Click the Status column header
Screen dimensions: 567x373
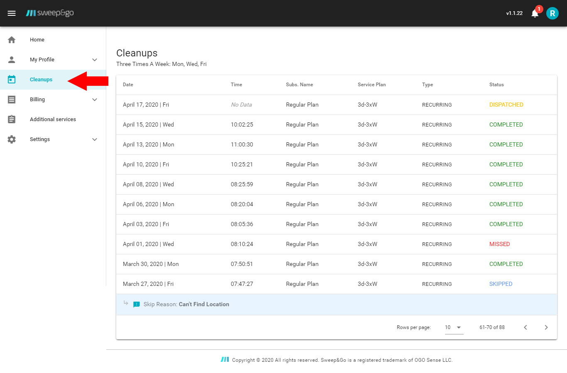496,85
